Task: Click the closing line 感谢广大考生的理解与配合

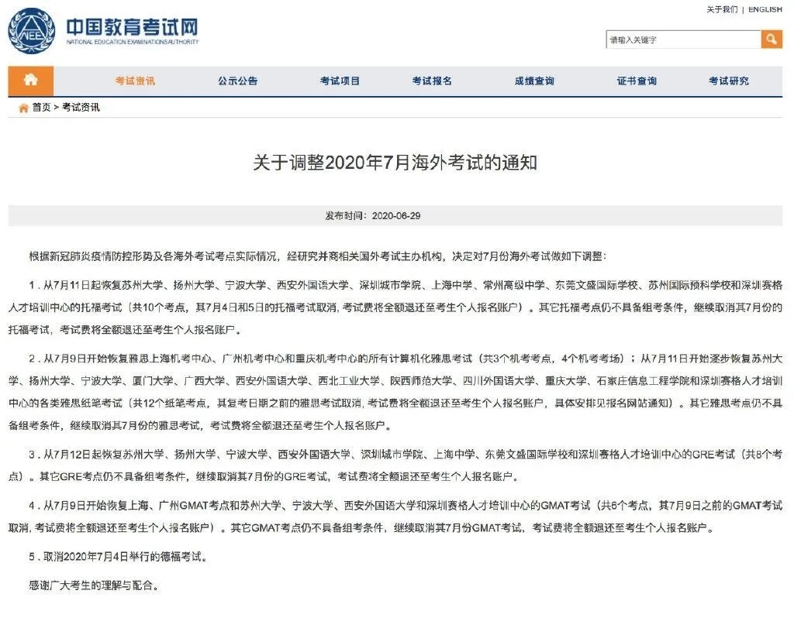Action: point(94,585)
